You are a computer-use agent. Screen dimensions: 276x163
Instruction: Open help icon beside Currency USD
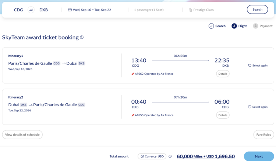170,156
